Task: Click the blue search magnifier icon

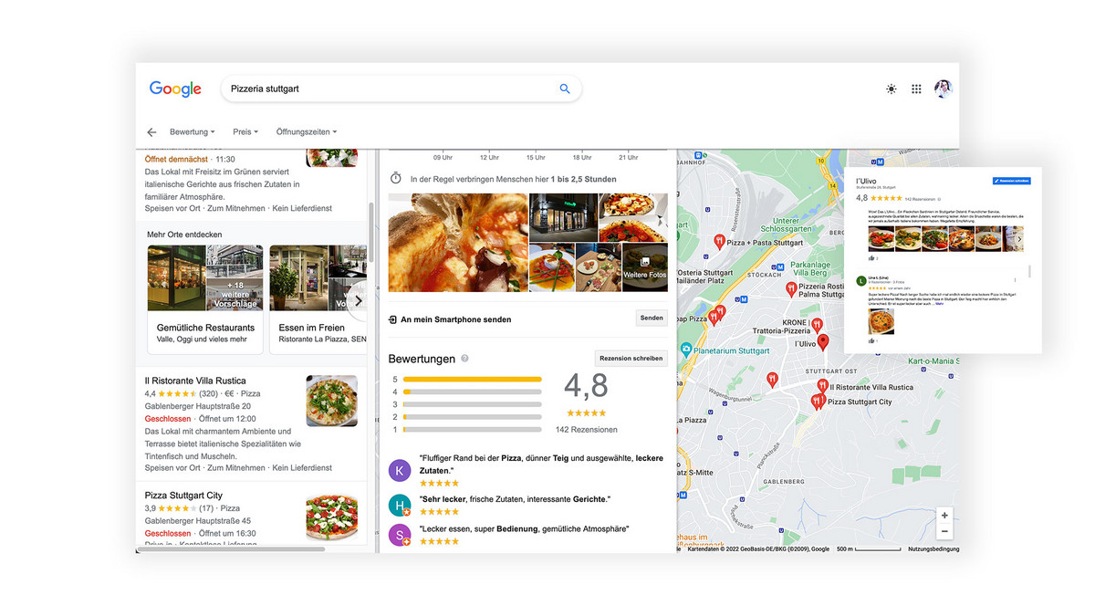Action: click(x=565, y=89)
